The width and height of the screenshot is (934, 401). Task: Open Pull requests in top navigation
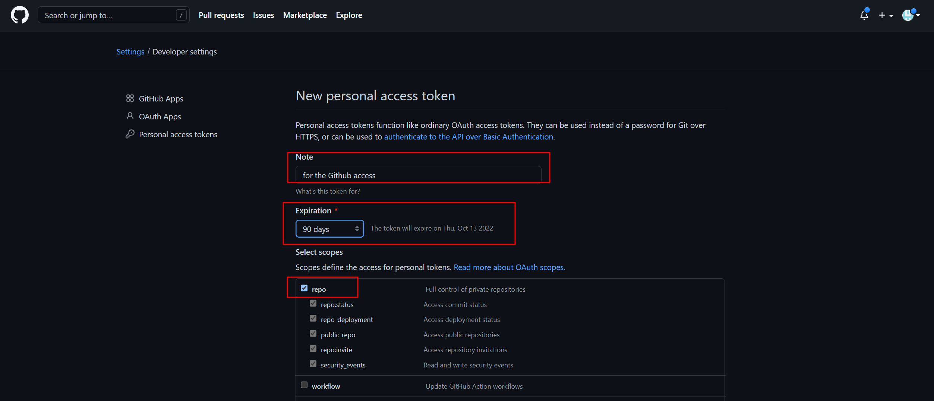(221, 15)
